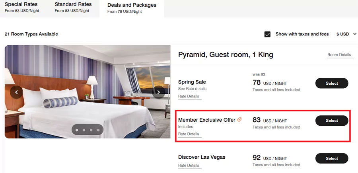
Task: Toggle Show with taxes and fees checkbox
Action: pos(268,34)
